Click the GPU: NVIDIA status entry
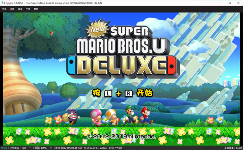243x150 pixels. point(116,148)
